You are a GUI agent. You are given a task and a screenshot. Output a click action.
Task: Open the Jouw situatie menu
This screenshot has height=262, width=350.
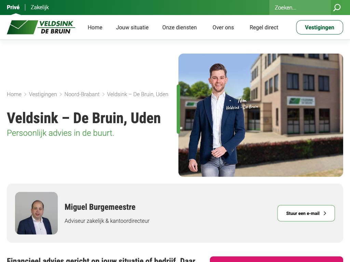tap(132, 27)
